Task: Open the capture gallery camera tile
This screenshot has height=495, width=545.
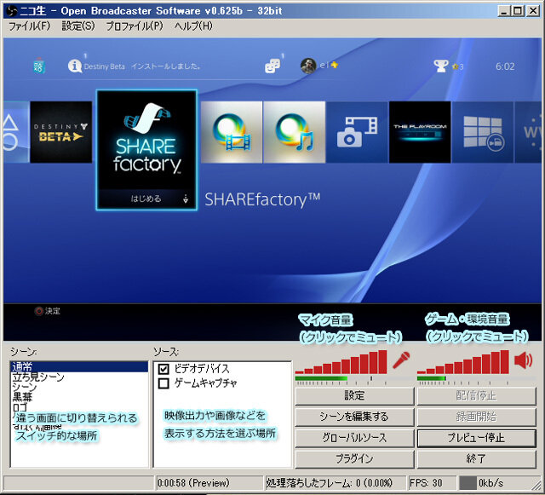Action: click(357, 132)
